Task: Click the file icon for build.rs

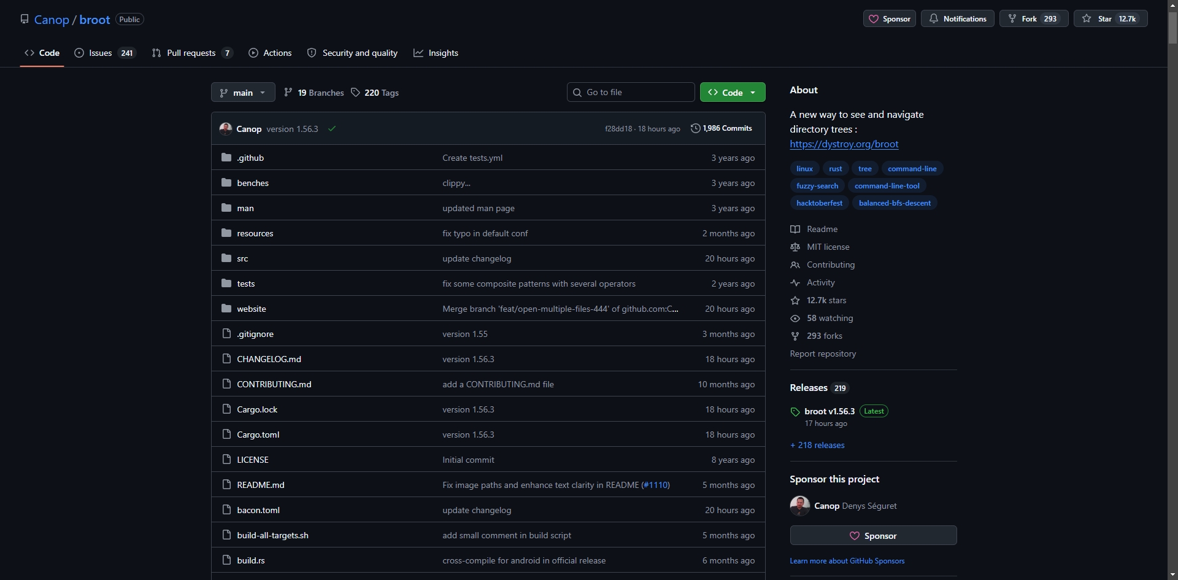Action: click(x=226, y=560)
